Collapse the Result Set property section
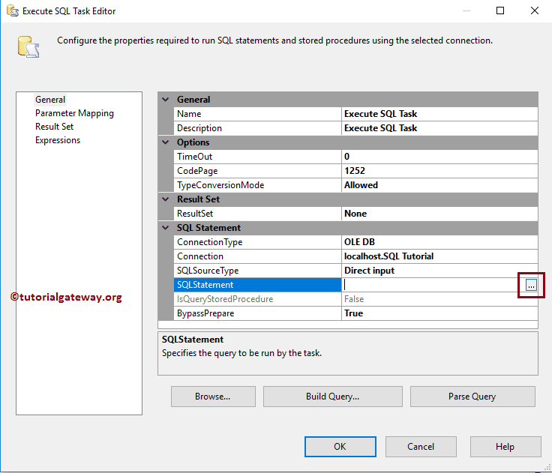552x473 pixels. coord(166,199)
